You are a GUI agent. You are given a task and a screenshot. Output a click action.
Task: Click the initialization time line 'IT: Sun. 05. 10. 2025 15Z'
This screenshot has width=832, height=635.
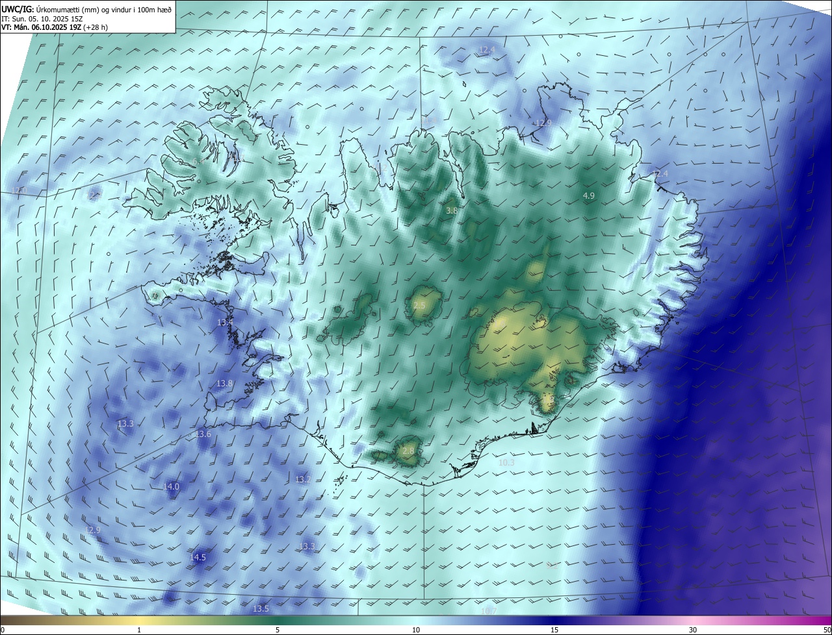(x=42, y=19)
